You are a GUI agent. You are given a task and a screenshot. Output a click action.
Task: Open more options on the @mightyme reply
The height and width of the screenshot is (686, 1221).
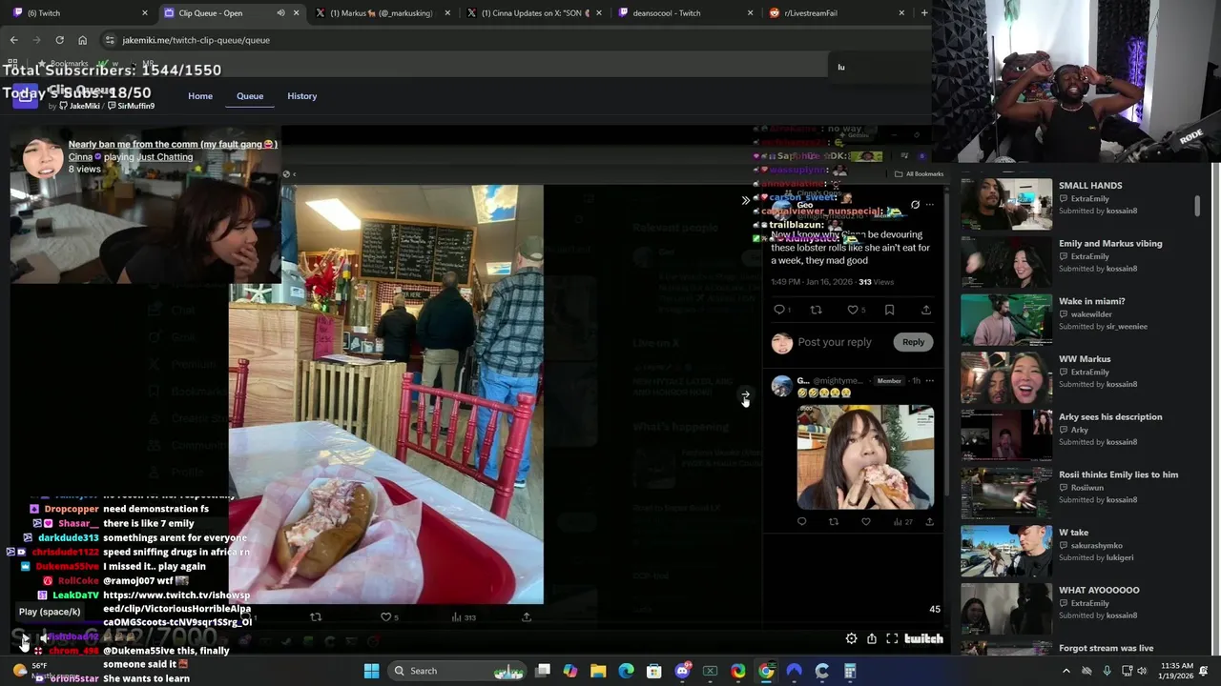point(930,381)
